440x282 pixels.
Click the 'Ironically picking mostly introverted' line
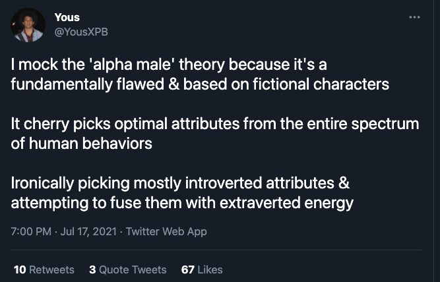click(x=180, y=183)
